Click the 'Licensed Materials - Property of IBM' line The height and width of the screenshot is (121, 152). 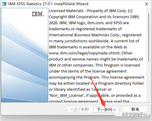(91, 11)
